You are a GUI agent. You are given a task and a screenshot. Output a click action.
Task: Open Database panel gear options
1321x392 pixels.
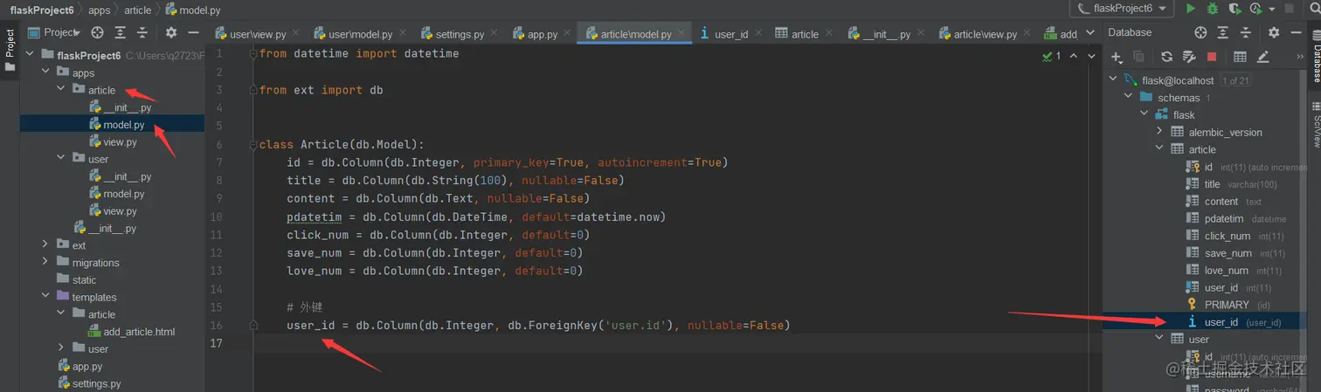click(x=1274, y=32)
